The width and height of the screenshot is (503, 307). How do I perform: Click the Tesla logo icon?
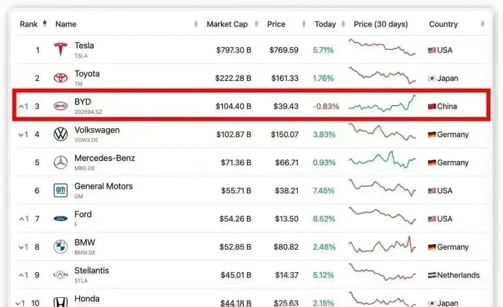pyautogui.click(x=61, y=50)
